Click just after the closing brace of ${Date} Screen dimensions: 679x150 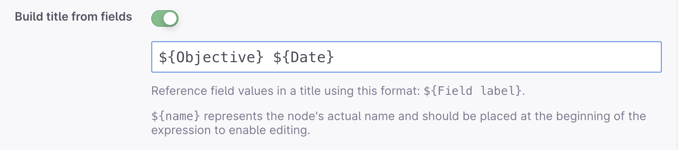pos(335,57)
